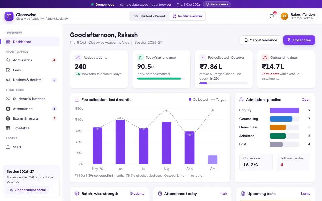Viewport: 322px width, 201px height.
Task: Click the orange Demo class pipeline bar
Action: pyautogui.click(x=278, y=127)
